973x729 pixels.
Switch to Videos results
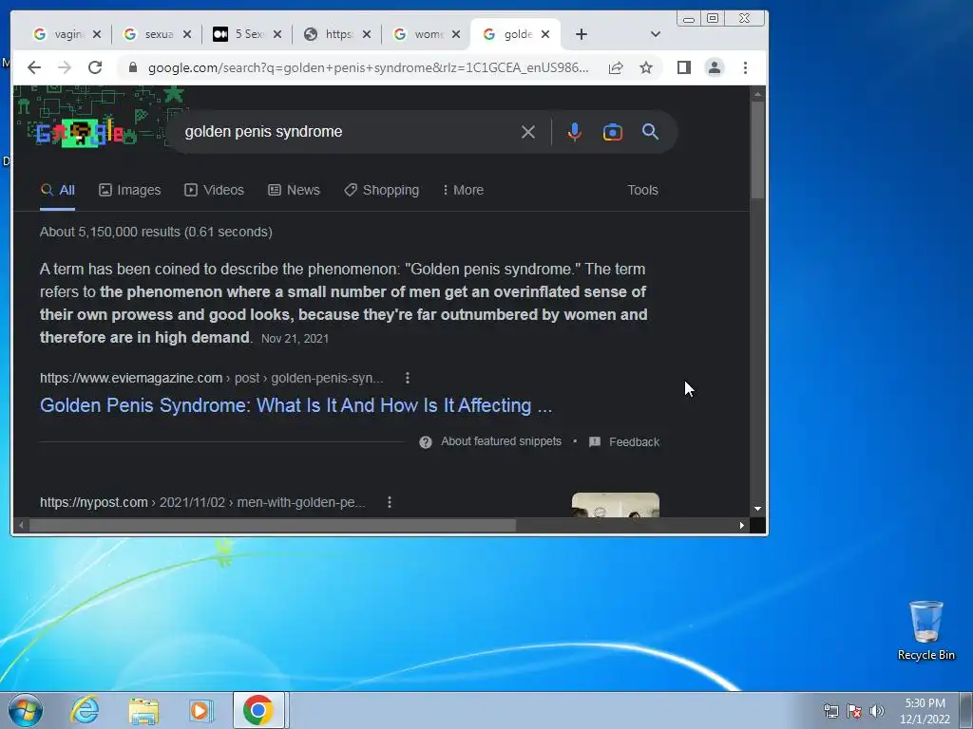tap(214, 190)
